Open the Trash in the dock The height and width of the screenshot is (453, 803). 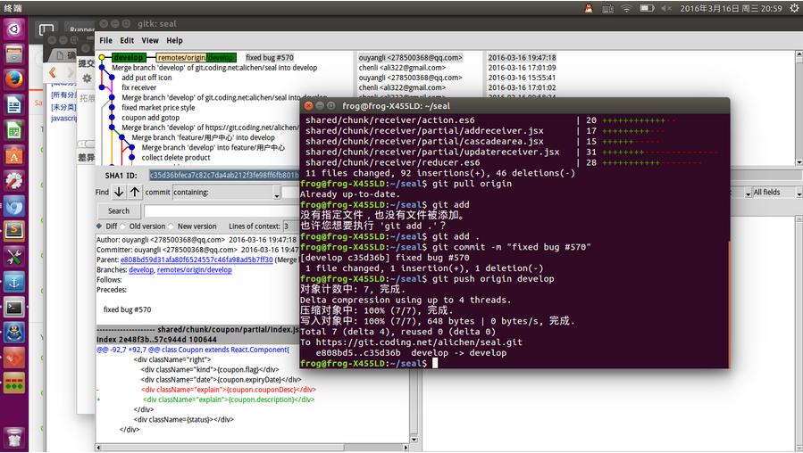[x=13, y=437]
